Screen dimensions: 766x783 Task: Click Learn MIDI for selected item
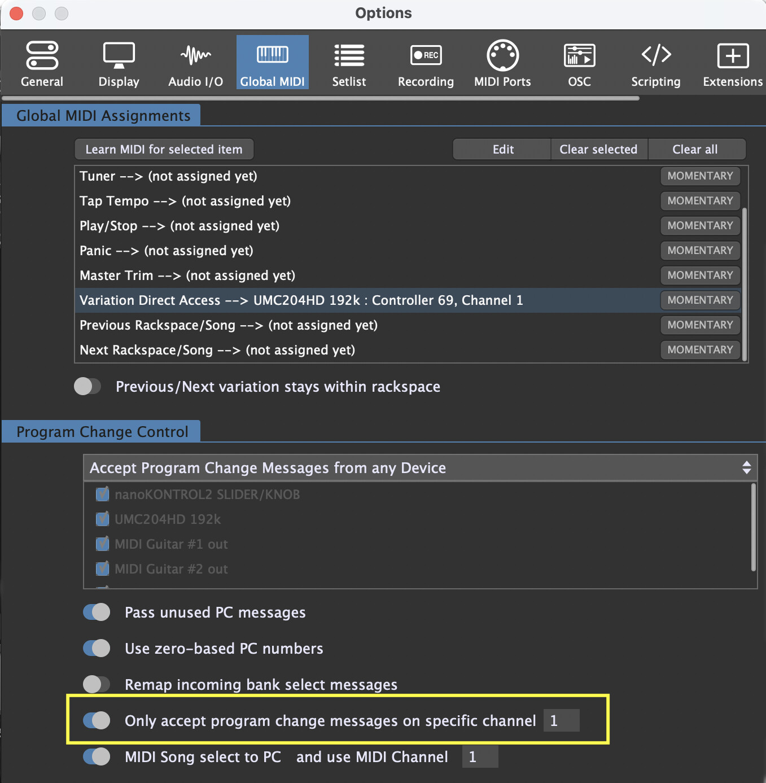click(x=164, y=150)
